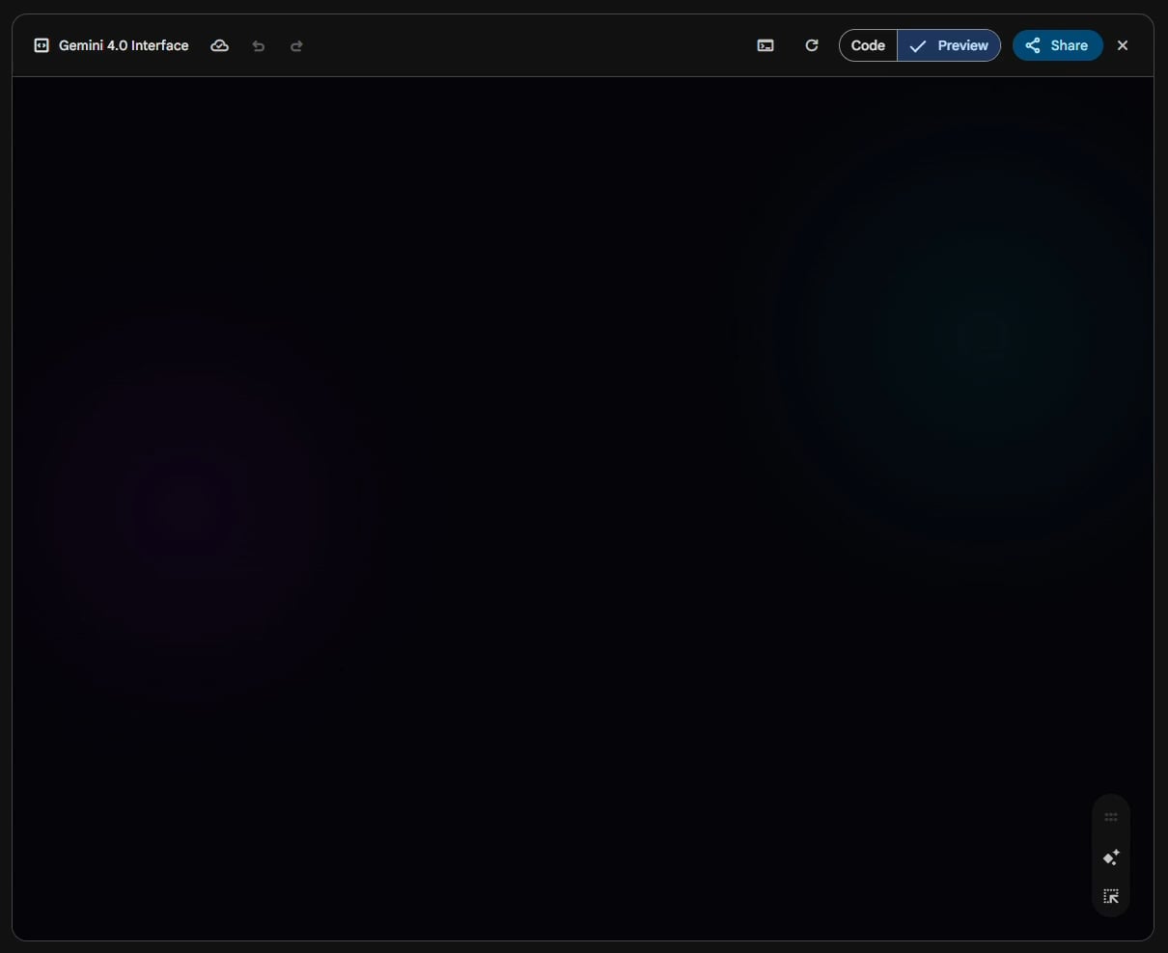Screen dimensions: 1168x953
Task: Undo the last change
Action: 259,45
